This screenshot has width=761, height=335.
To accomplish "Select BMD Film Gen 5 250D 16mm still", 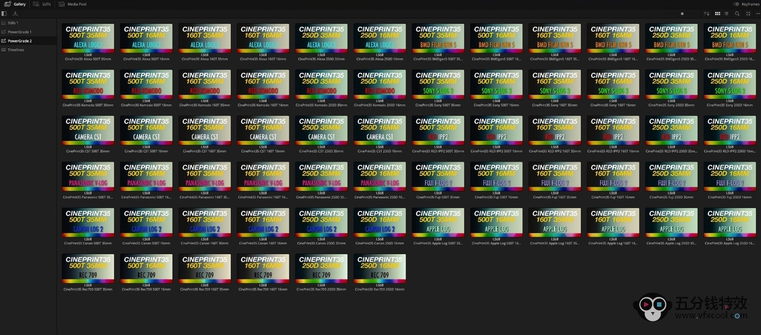I will pos(729,39).
